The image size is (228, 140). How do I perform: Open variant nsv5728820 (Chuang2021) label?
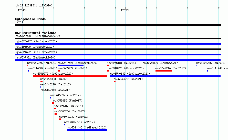pyautogui.click(x=160, y=63)
